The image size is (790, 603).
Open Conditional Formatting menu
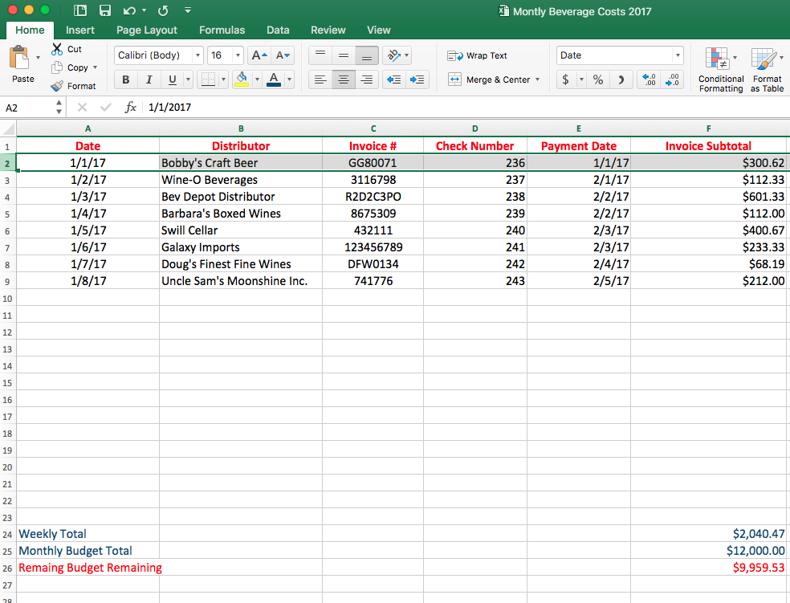721,70
